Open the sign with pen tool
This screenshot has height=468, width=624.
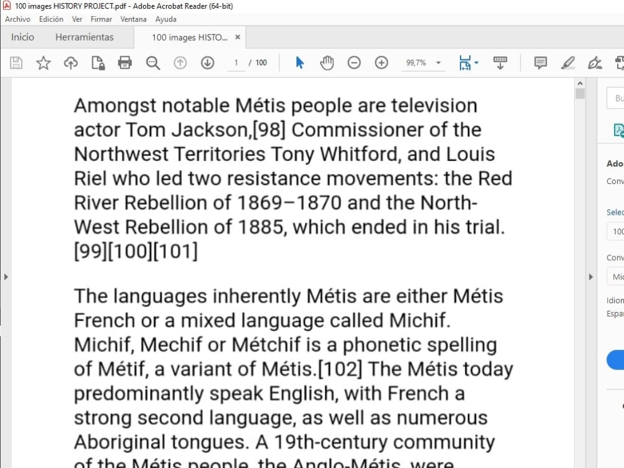(595, 63)
